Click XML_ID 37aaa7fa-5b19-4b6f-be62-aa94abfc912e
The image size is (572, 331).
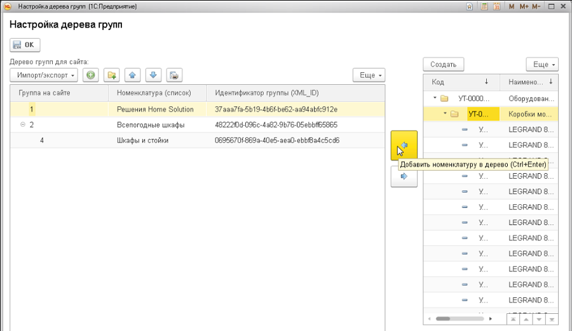point(276,109)
